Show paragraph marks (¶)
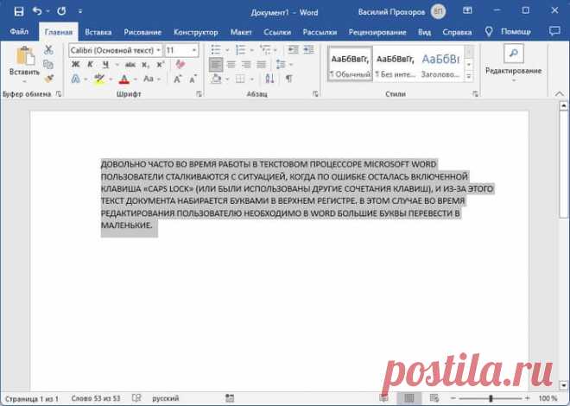570x406 pixels. pyautogui.click(x=288, y=79)
